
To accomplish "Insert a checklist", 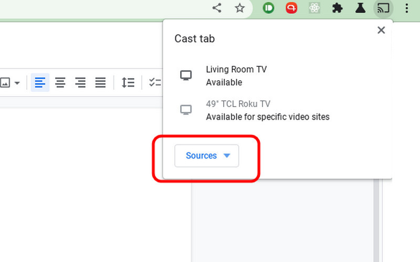I will [155, 82].
